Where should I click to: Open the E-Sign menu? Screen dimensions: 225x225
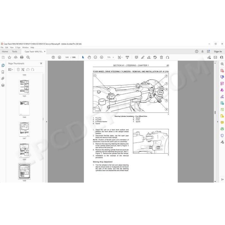18,48
